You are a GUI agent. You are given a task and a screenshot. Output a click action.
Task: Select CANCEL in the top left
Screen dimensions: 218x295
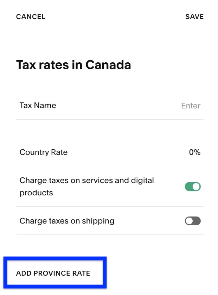point(30,17)
